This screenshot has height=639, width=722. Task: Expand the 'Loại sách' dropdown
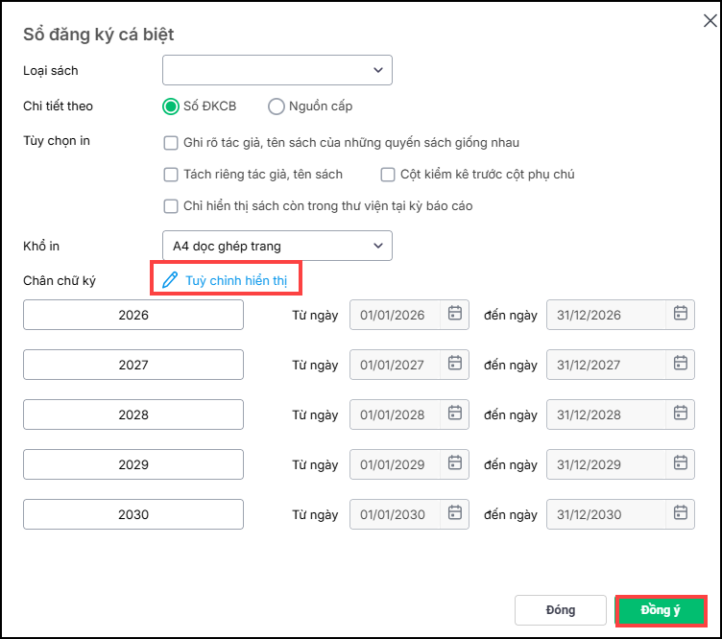coord(277,70)
